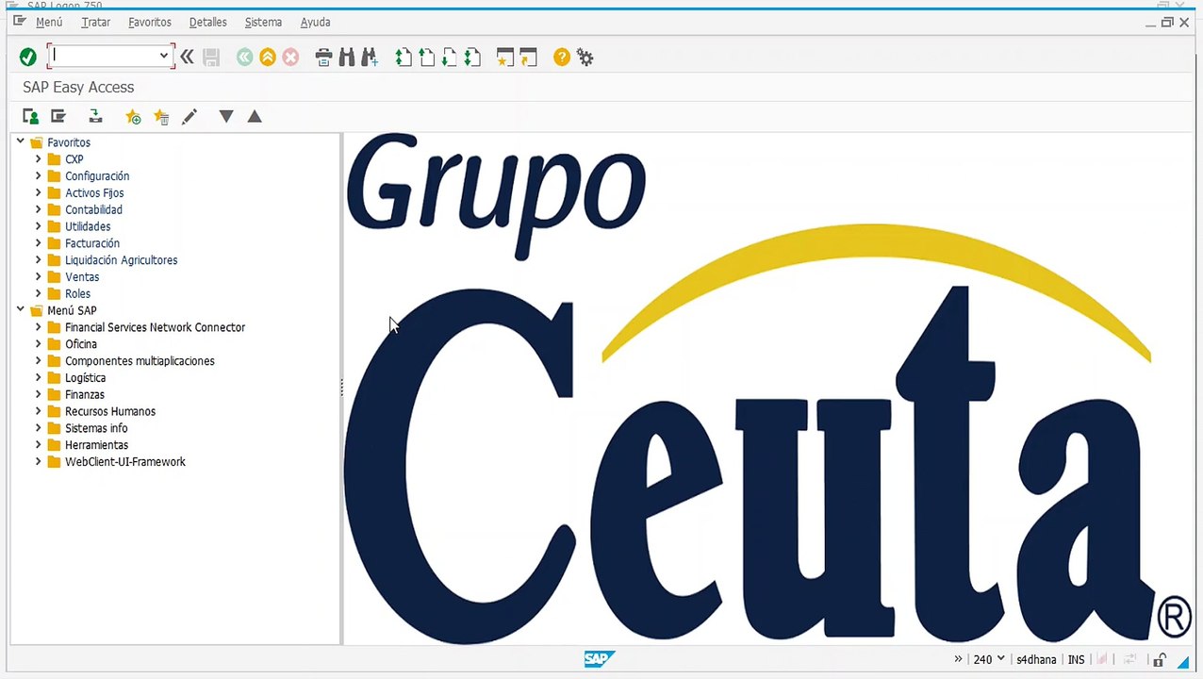
Task: Open the command field history dropdown
Action: coord(164,56)
